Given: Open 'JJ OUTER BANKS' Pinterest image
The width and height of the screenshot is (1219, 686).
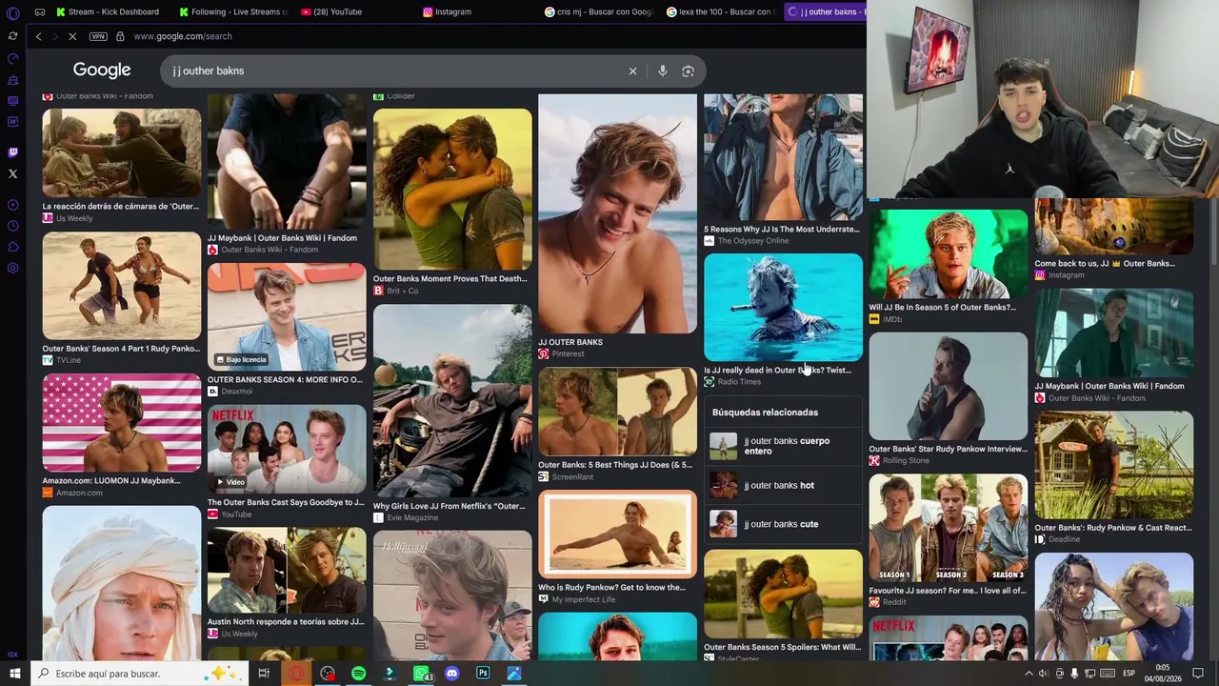Looking at the screenshot, I should pos(617,213).
